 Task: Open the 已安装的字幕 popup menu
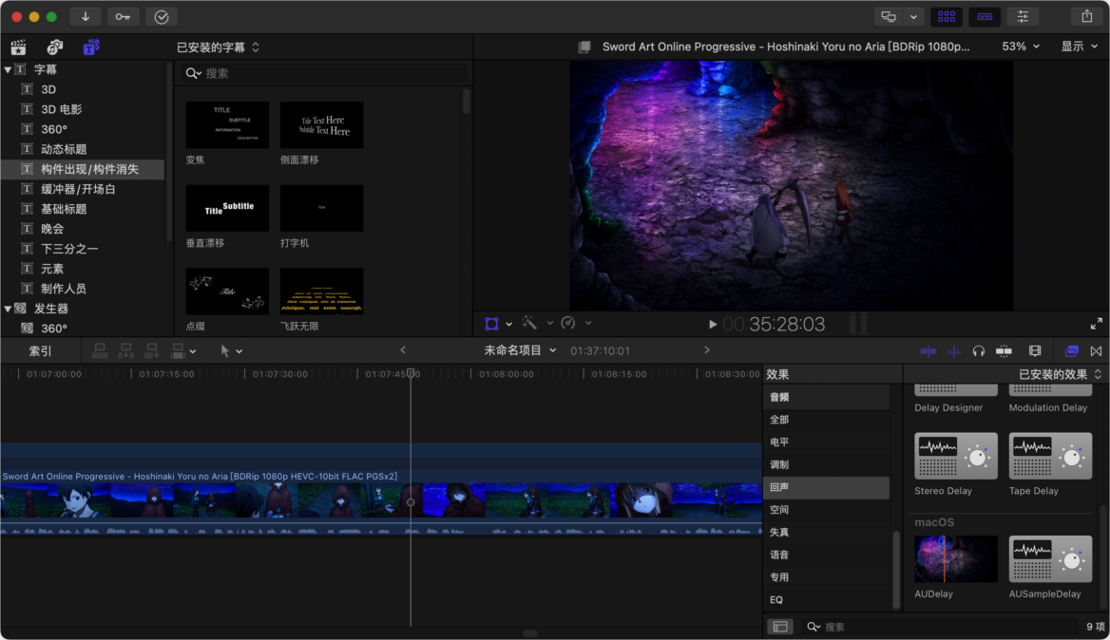218,47
